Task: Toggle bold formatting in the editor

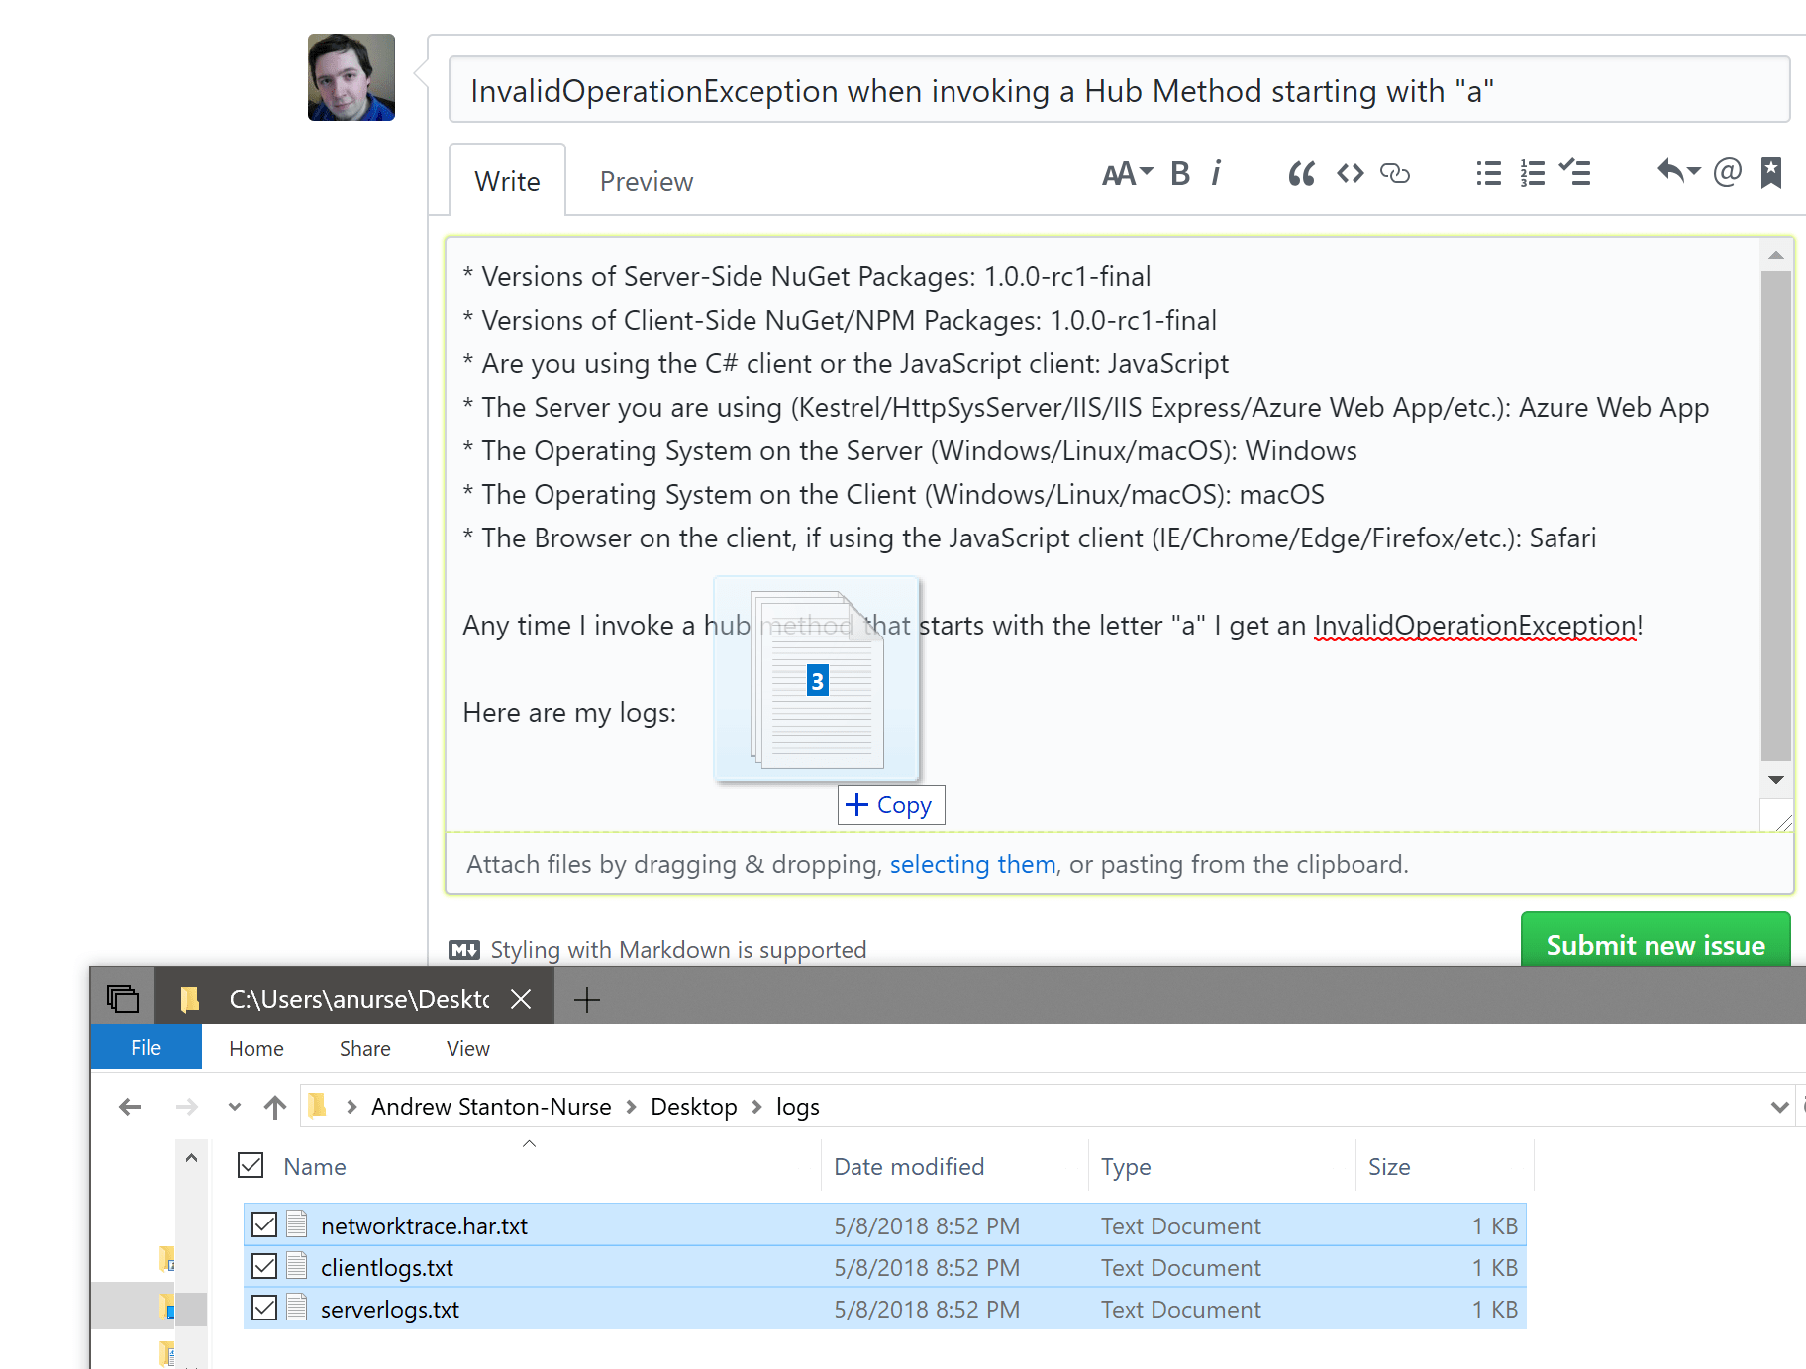Action: [1179, 173]
